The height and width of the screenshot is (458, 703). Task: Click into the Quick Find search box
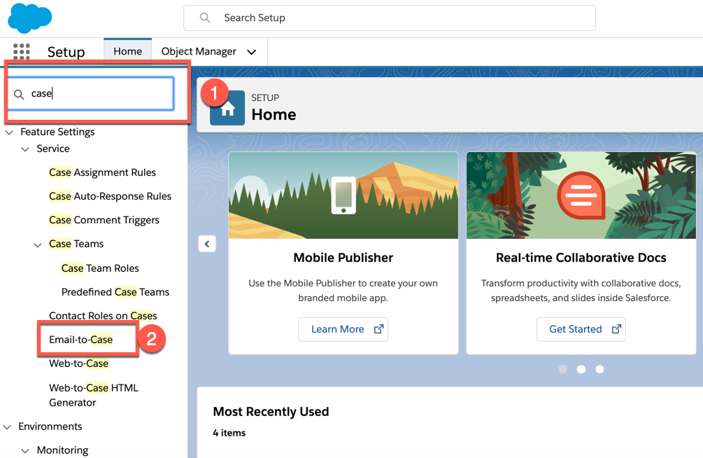98,92
